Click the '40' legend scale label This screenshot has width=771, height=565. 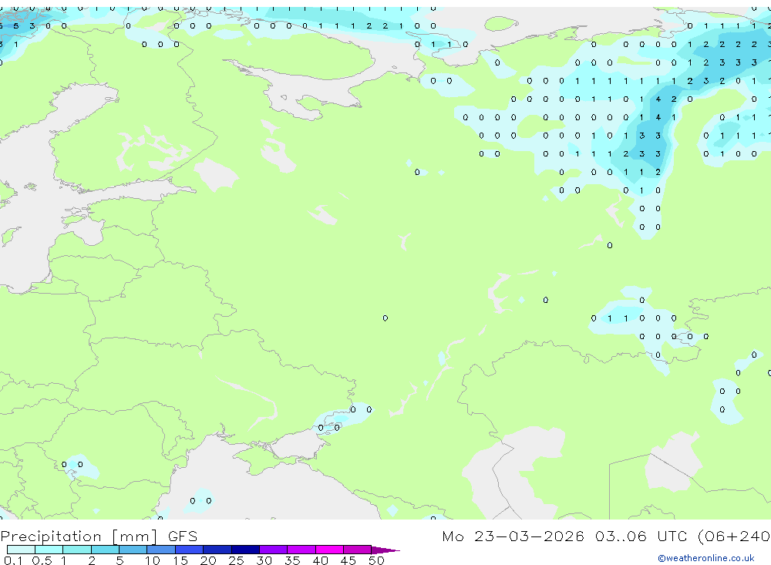320,560
